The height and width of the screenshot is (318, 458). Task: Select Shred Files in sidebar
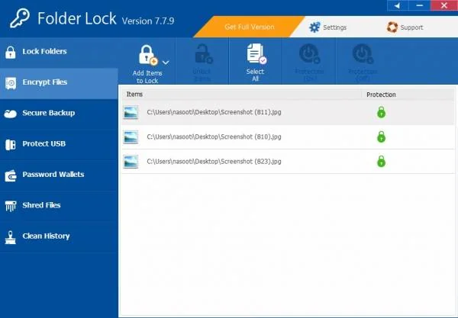[x=59, y=206]
